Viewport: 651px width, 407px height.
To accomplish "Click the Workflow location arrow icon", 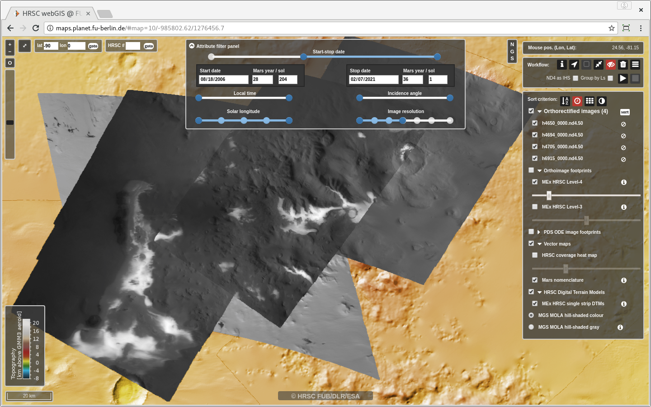I will tap(574, 65).
